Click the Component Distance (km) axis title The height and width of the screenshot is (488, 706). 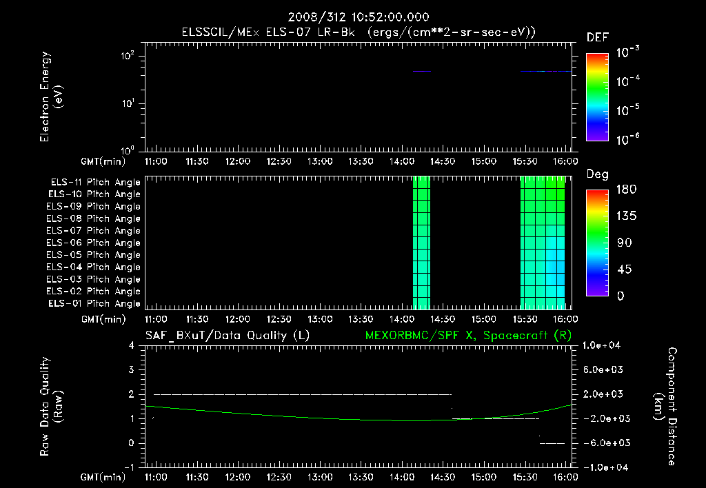pos(665,407)
